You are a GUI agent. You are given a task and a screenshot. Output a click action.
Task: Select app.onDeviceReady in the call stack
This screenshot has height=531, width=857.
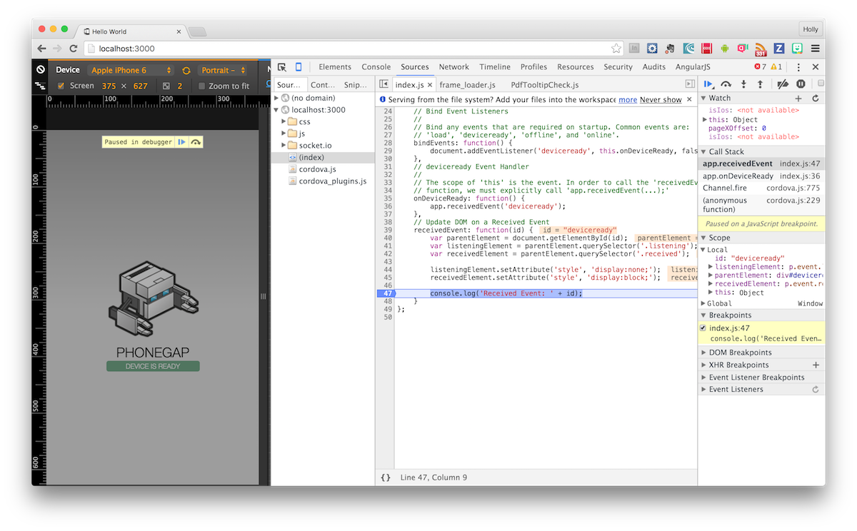pos(738,176)
